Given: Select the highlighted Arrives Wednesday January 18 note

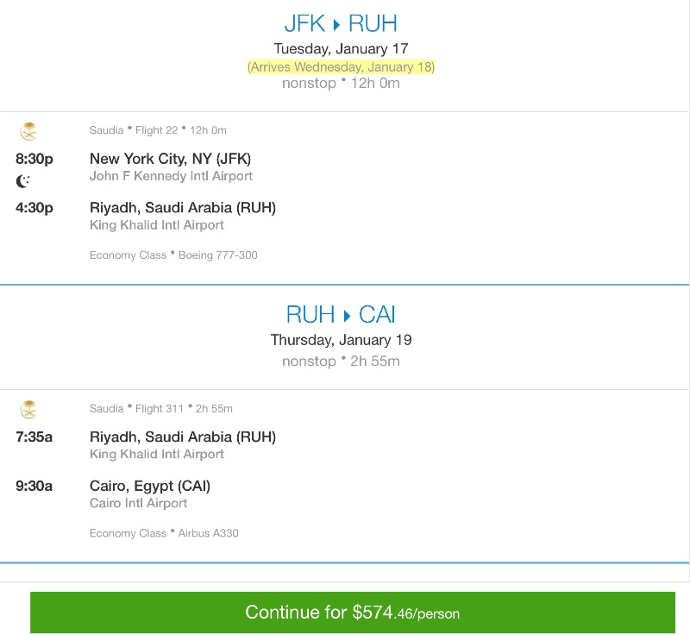Looking at the screenshot, I should [x=342, y=66].
